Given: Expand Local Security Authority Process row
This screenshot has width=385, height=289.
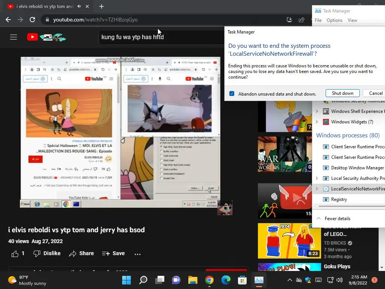Looking at the screenshot, I should [317, 178].
